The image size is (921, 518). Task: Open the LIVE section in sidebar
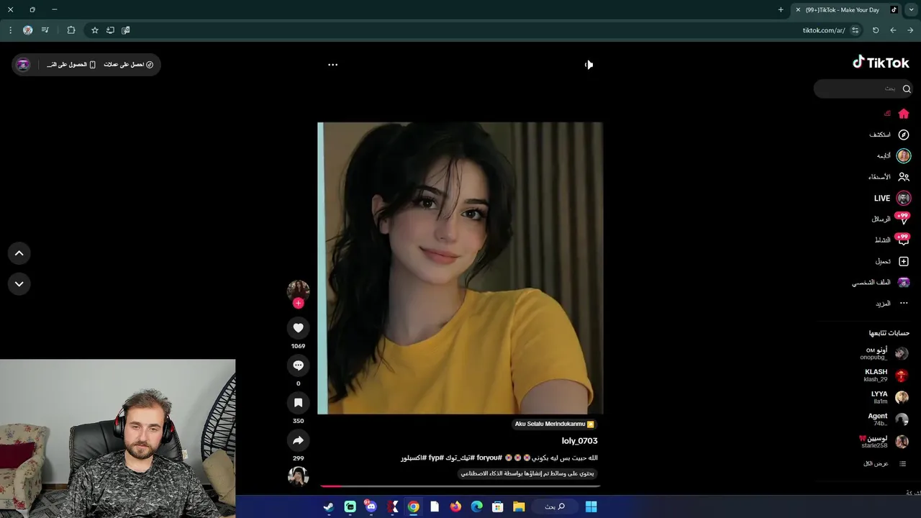tap(892, 198)
